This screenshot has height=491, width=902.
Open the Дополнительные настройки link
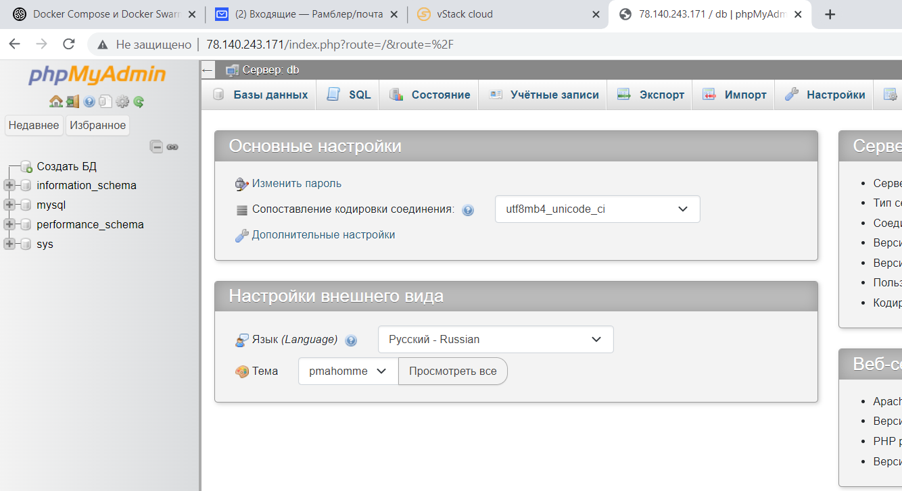pos(323,235)
